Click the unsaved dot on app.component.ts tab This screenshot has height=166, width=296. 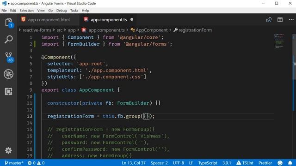coord(132,19)
